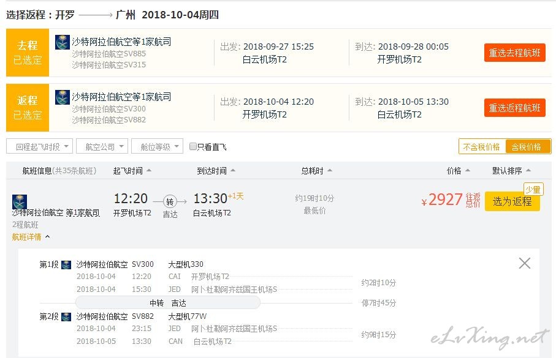Collapse the 航班详情 expander
Screen dimensions: 556x358
(31, 237)
